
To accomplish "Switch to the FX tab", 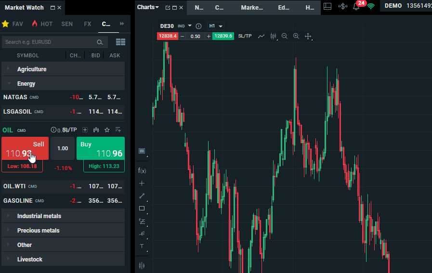I will click(87, 24).
